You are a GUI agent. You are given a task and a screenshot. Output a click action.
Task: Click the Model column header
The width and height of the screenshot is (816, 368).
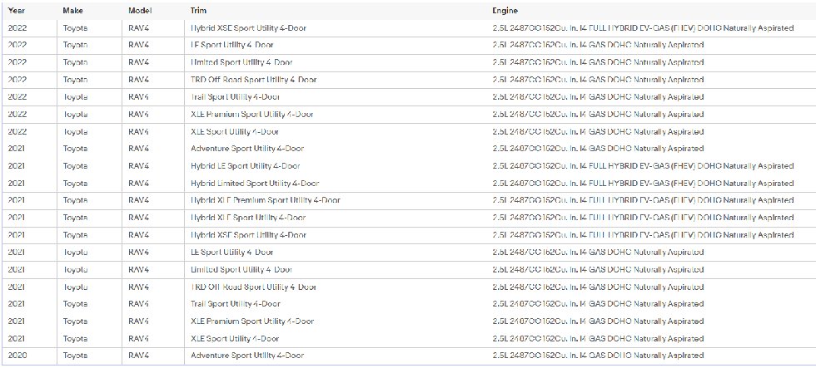140,11
